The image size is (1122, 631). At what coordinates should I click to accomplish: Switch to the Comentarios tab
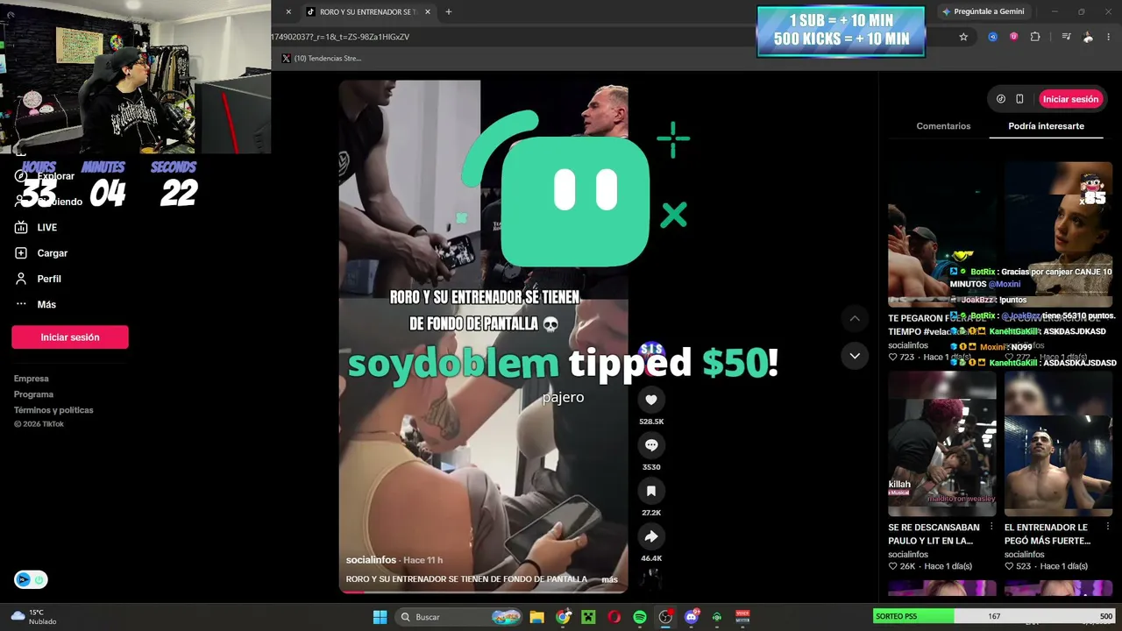click(x=943, y=126)
